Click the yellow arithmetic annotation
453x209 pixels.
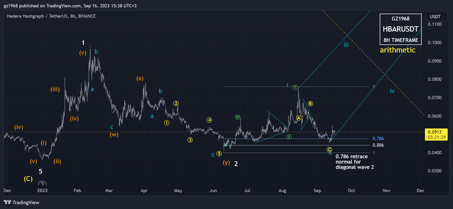pyautogui.click(x=398, y=50)
